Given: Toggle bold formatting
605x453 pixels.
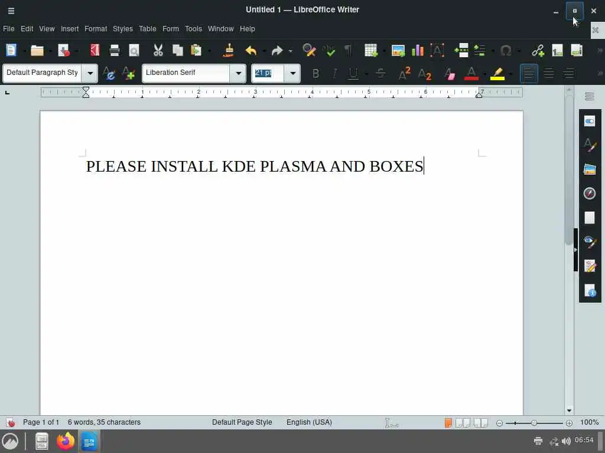Looking at the screenshot, I should coord(315,73).
